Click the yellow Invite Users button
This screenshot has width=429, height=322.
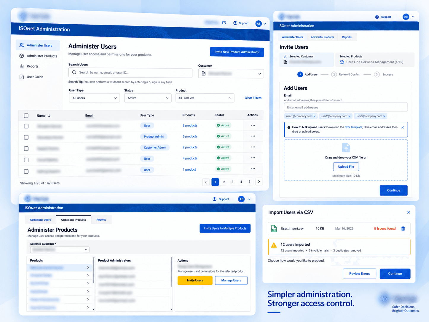(195, 281)
